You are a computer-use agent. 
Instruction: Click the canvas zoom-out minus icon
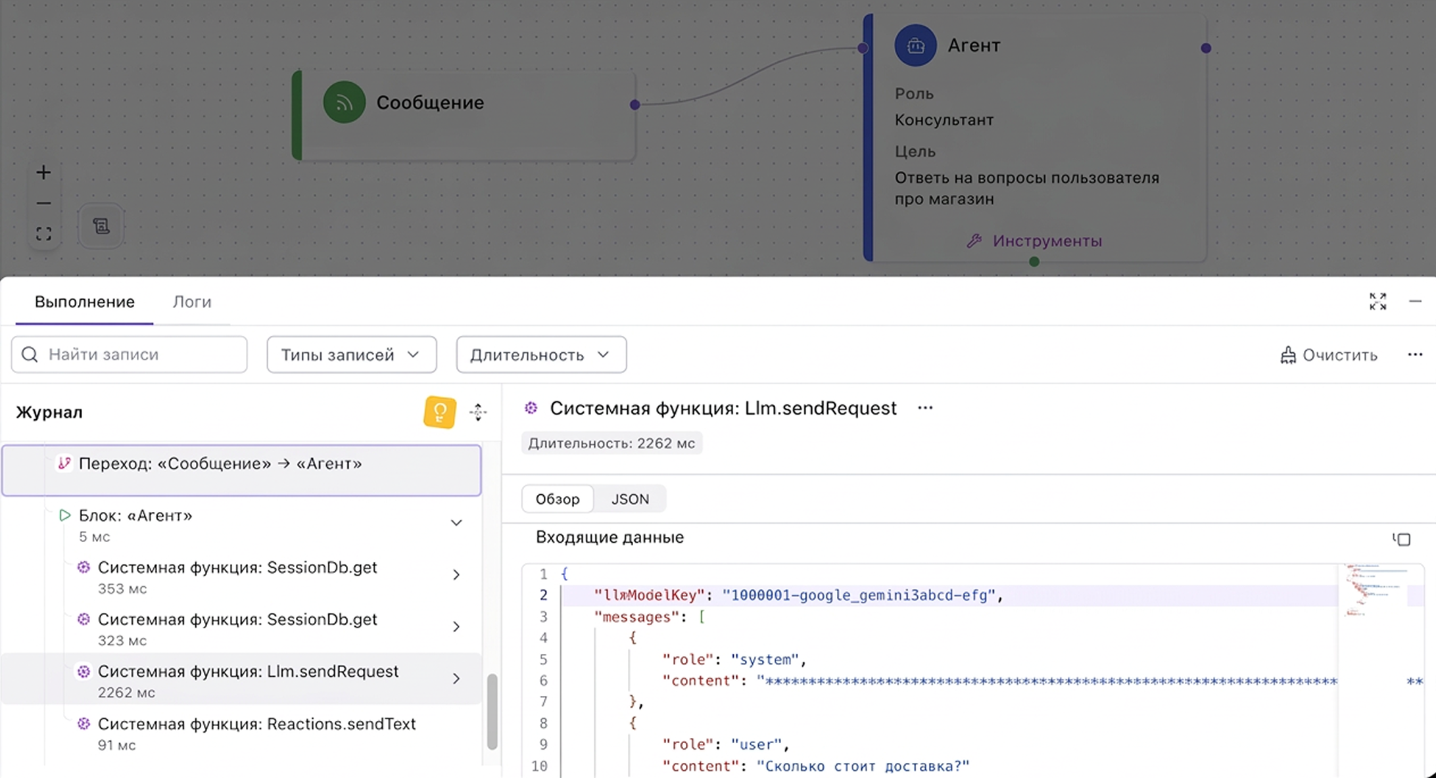[43, 203]
